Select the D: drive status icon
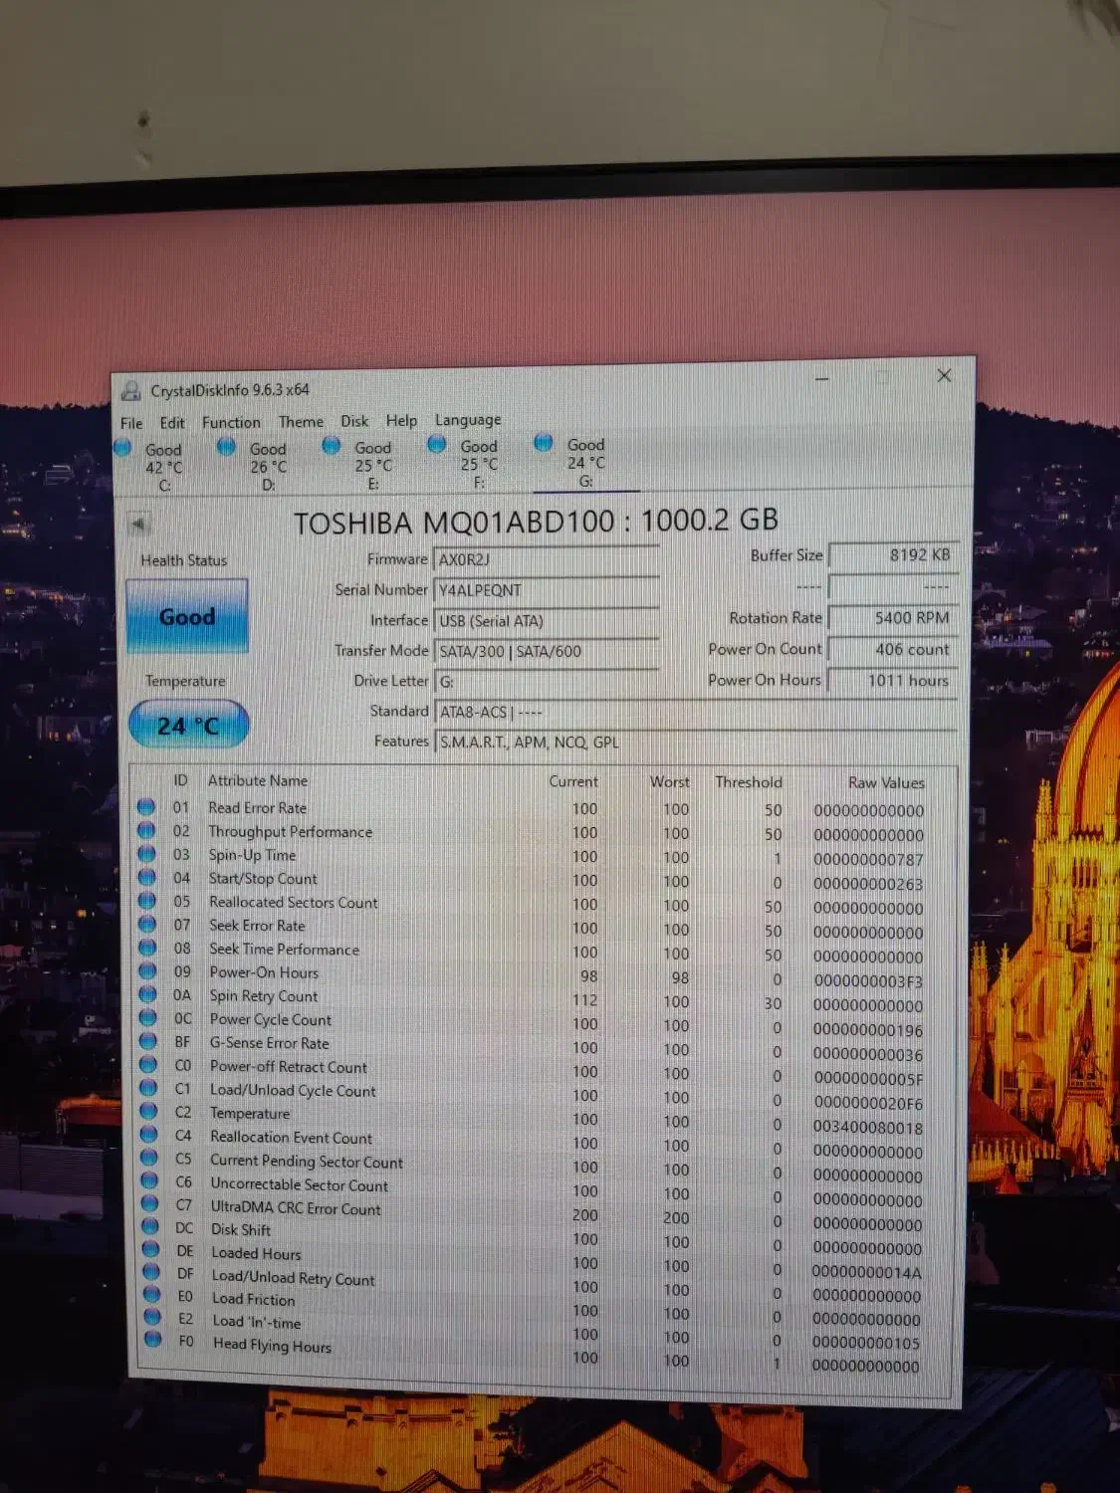The width and height of the screenshot is (1120, 1493). (x=227, y=446)
